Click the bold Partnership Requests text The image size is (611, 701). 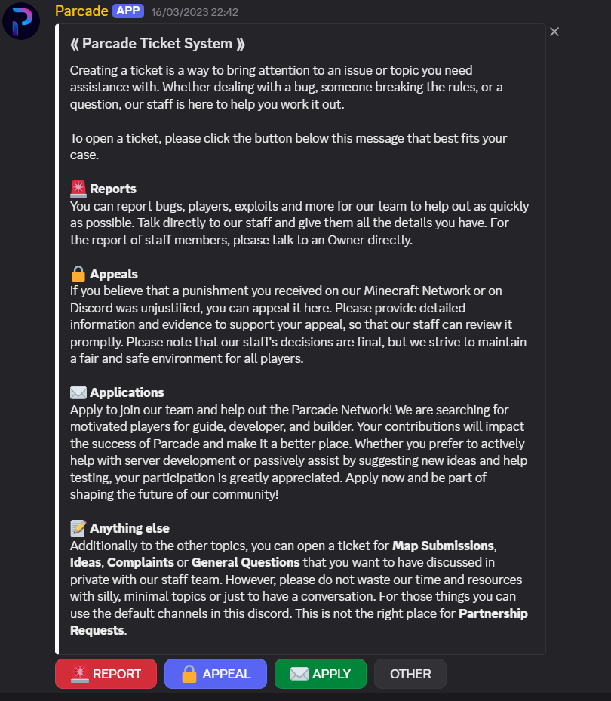pos(493,613)
